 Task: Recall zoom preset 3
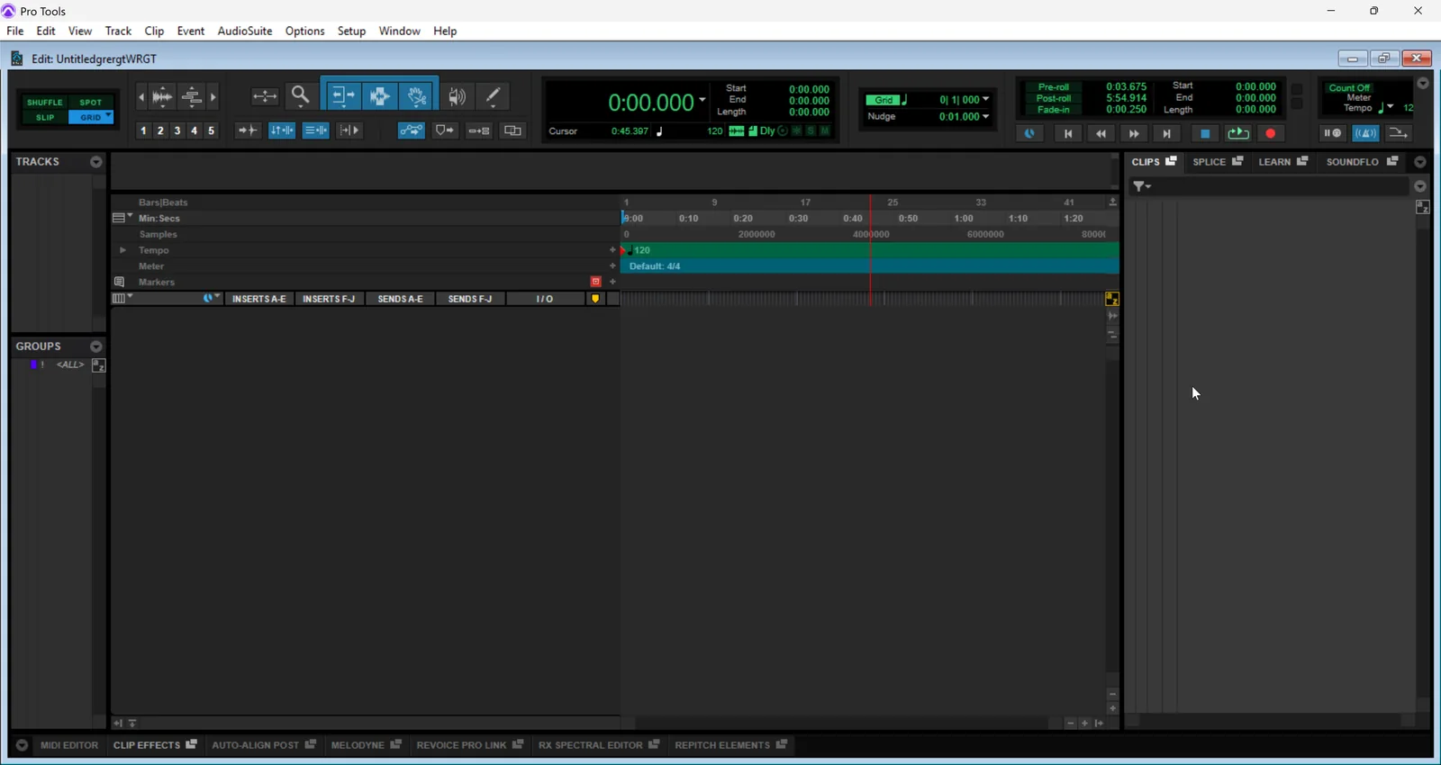pos(177,130)
